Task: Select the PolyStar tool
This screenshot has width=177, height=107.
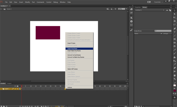Action: point(174,46)
